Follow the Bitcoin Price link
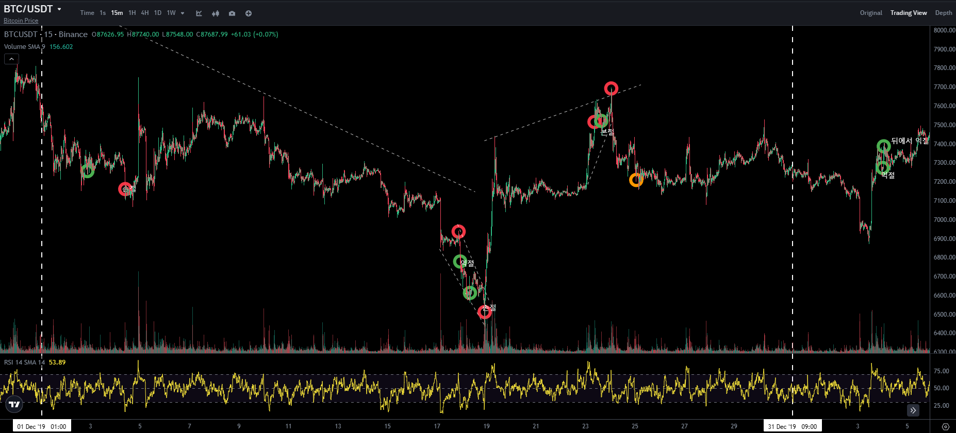Image resolution: width=956 pixels, height=433 pixels. tap(21, 21)
